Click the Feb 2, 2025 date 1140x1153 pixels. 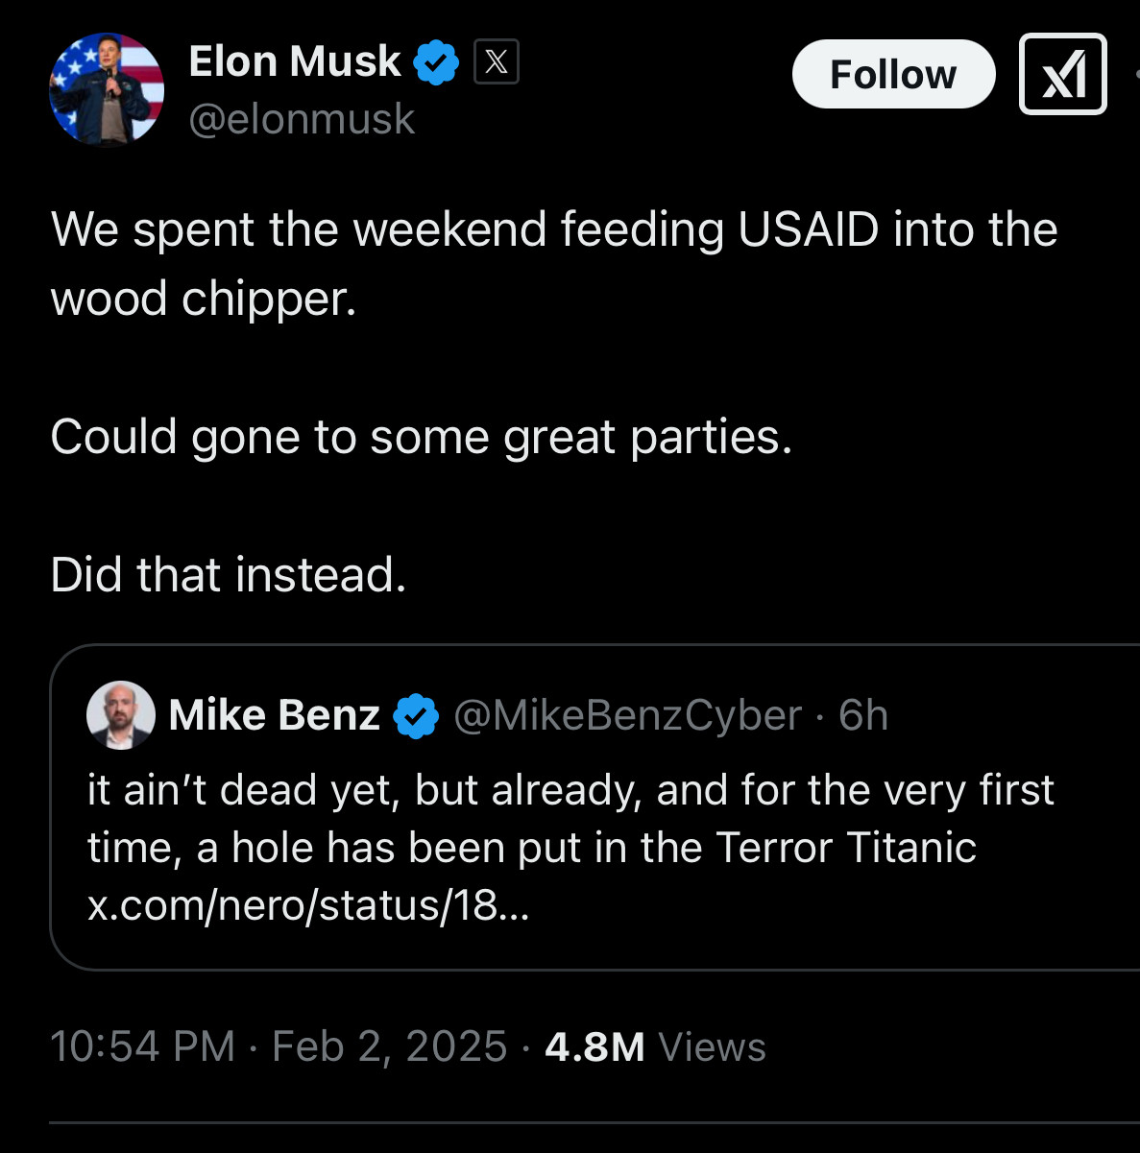coord(389,1046)
